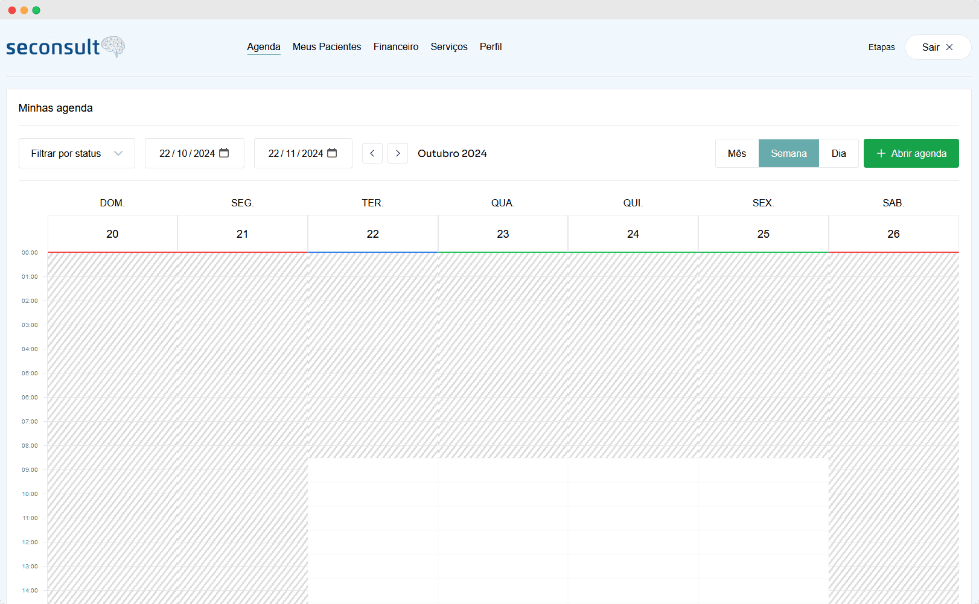Click the start date field 22/10/2024

point(187,153)
